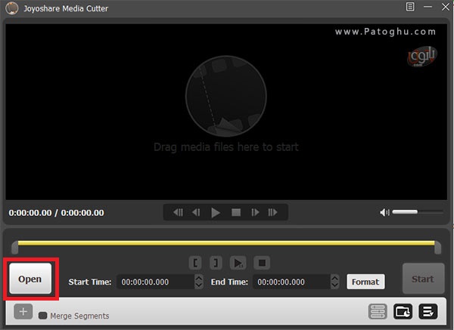Close the Joyoshare Media Cutter window
Screen dimensions: 454x330
pyautogui.click(x=446, y=7)
